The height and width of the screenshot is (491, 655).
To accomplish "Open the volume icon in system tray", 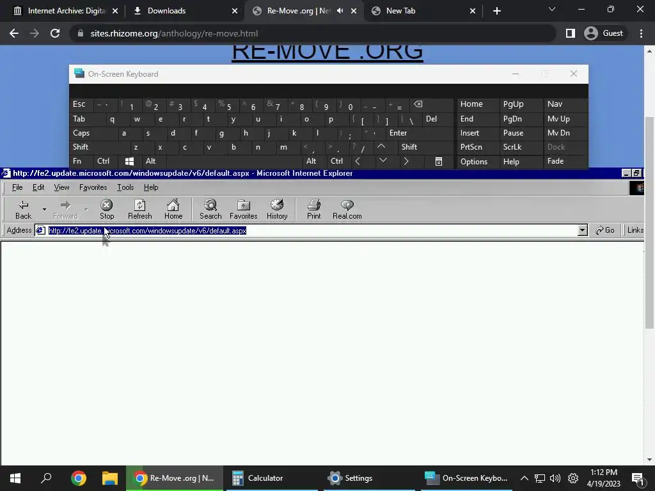I will point(555,478).
